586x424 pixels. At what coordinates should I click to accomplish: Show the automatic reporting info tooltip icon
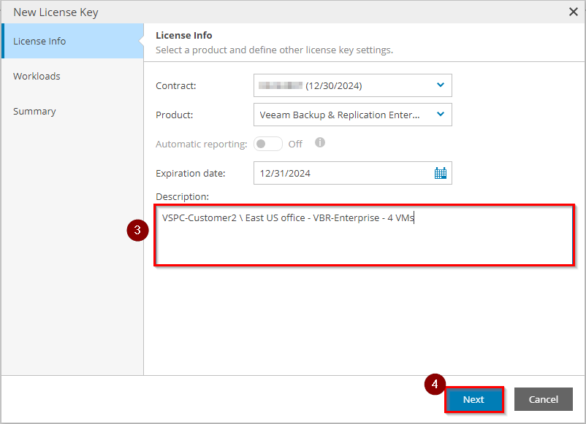click(320, 142)
